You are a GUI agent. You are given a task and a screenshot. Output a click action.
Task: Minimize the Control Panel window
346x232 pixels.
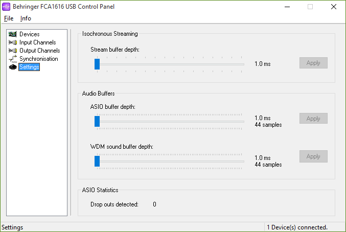click(x=287, y=7)
